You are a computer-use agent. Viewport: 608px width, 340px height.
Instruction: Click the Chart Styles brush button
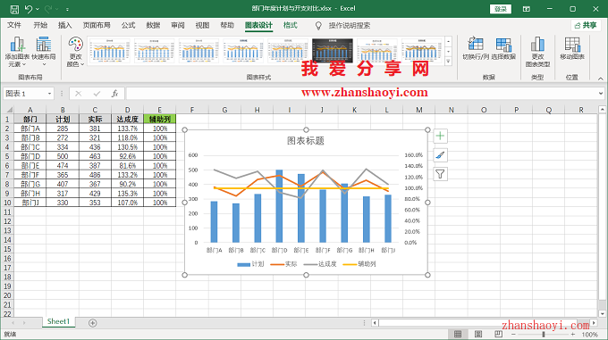click(x=440, y=155)
